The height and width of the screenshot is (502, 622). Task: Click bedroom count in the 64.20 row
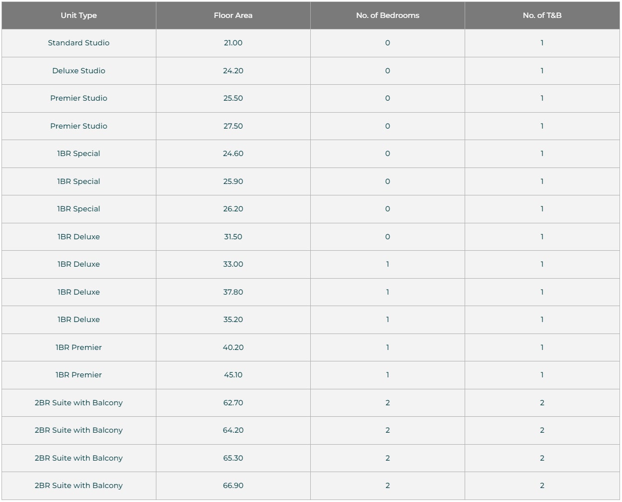click(387, 430)
